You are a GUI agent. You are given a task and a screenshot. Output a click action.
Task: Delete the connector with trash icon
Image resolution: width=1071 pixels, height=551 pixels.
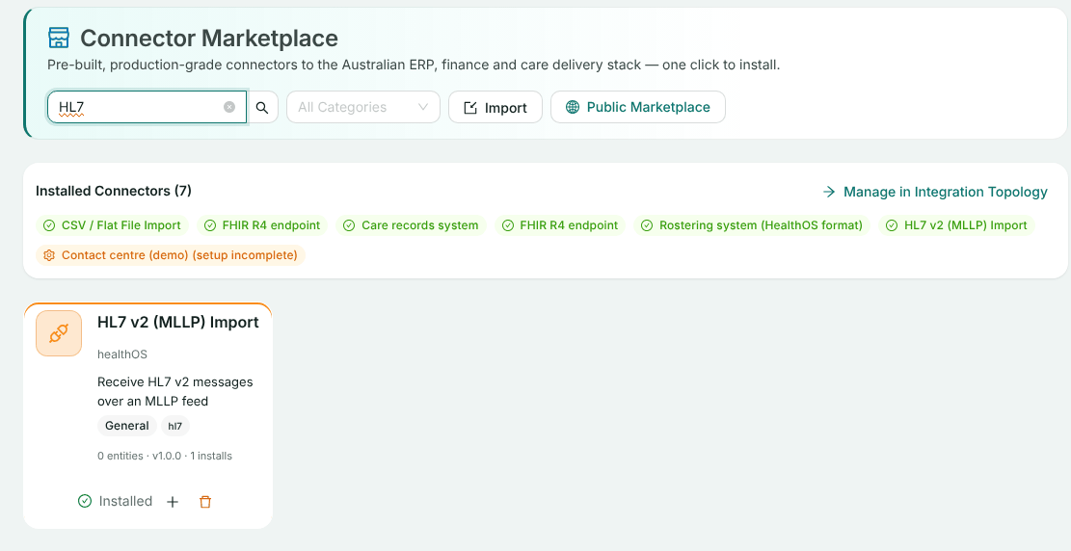pyautogui.click(x=205, y=502)
